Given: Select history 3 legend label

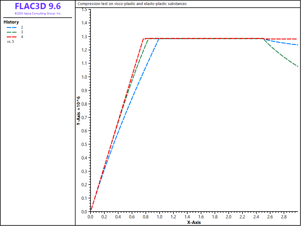Looking at the screenshot, I should click(22, 32).
